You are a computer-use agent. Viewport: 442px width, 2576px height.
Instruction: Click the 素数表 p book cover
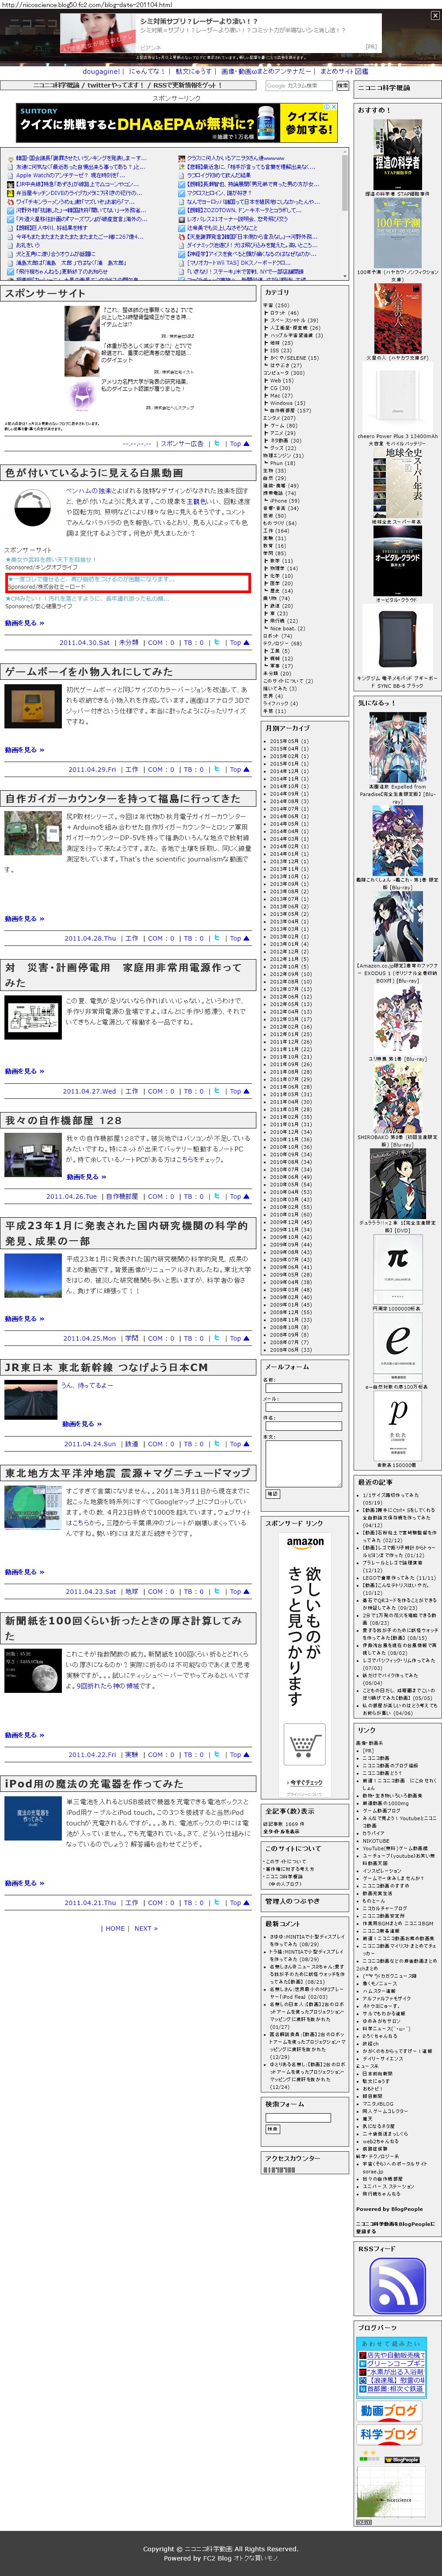(x=397, y=1426)
